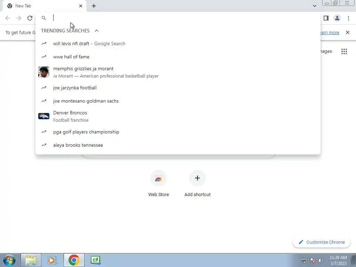Click the Chrome icon on the New Tab
The image size is (356, 267).
tap(10, 6)
